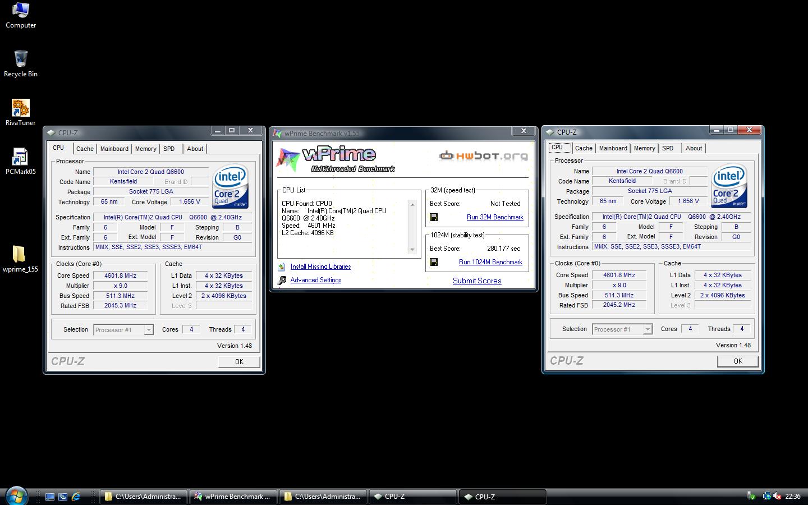Launch RivaTuner from the desktop

20,112
